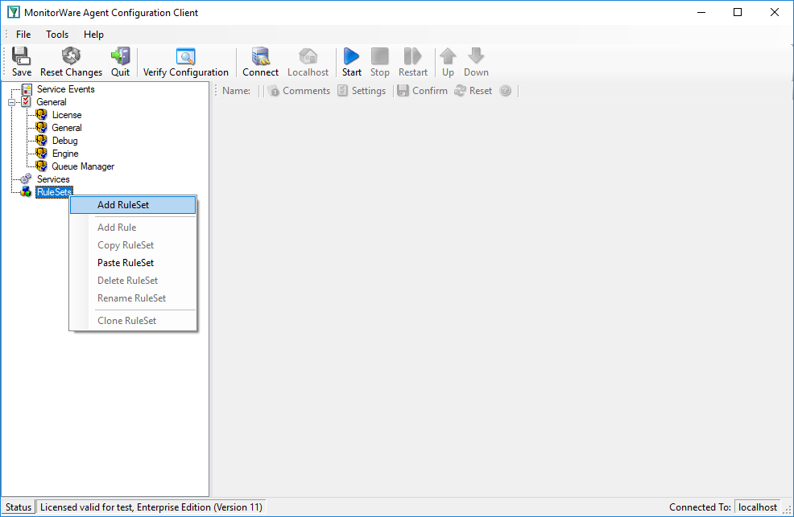
Task: Open the License tree item
Action: [x=67, y=115]
